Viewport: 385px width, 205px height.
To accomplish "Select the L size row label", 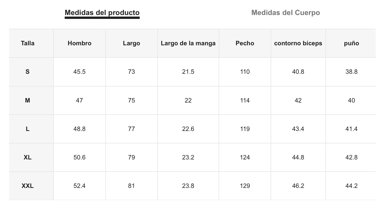I will tap(28, 129).
